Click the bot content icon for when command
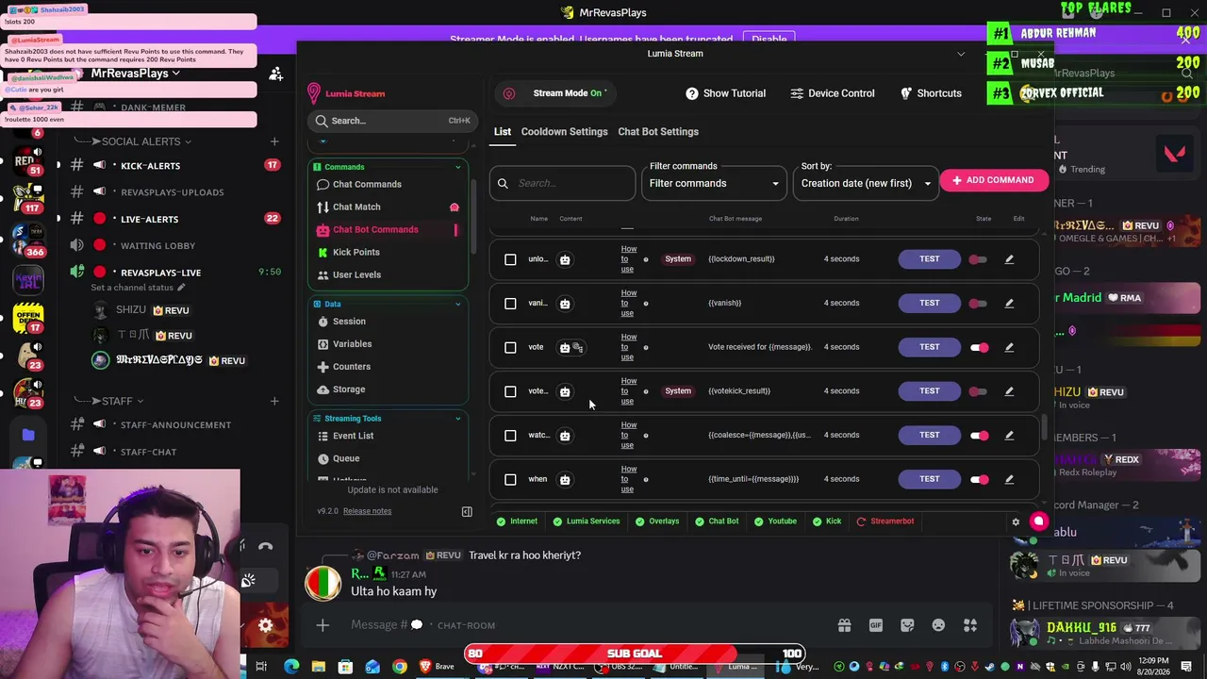 [x=565, y=479]
